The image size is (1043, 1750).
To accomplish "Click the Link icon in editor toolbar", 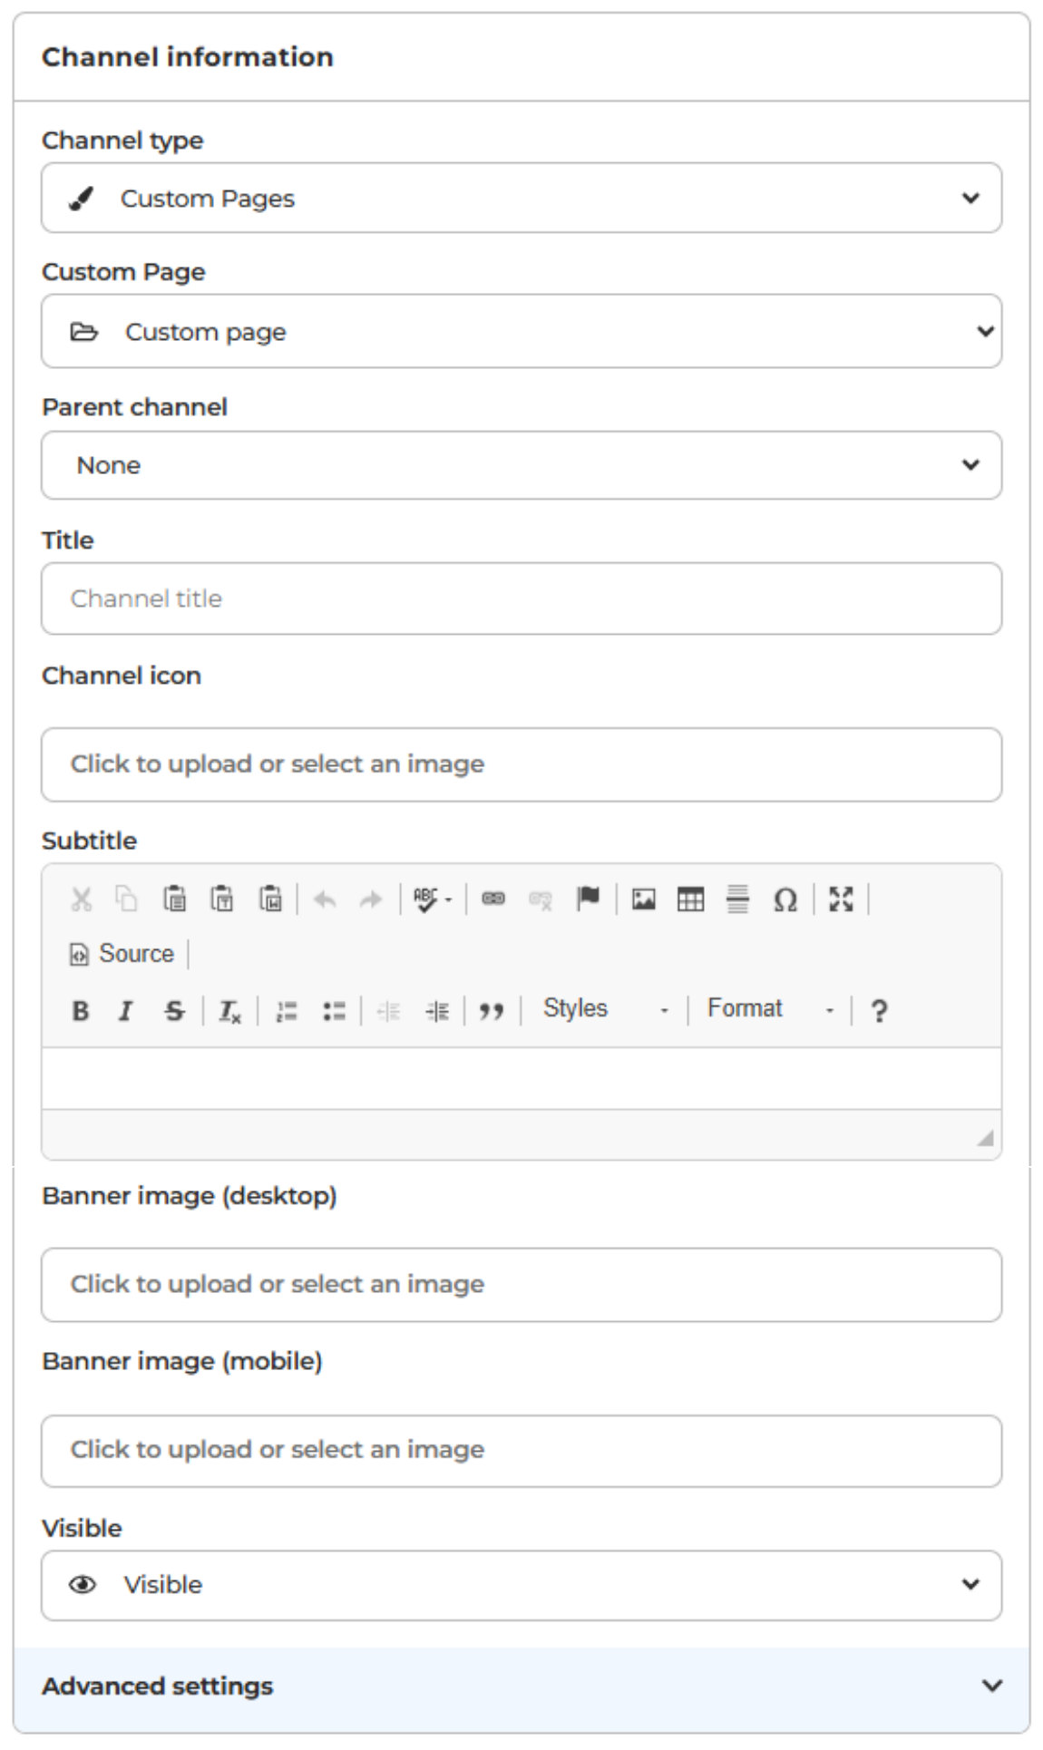I will pos(493,899).
